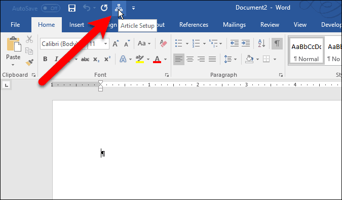Toggle Bold formatting
Screen dimensions: 342x200
point(45,59)
